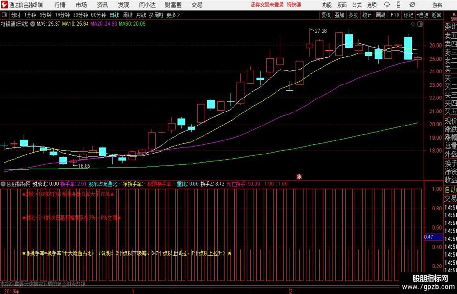Click the 画线 drawing button

(x=381, y=15)
